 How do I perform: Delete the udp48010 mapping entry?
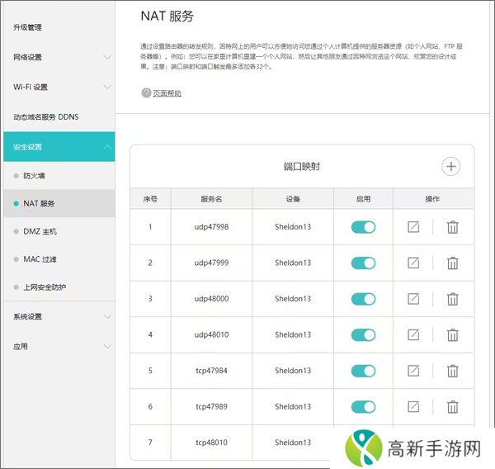[452, 335]
